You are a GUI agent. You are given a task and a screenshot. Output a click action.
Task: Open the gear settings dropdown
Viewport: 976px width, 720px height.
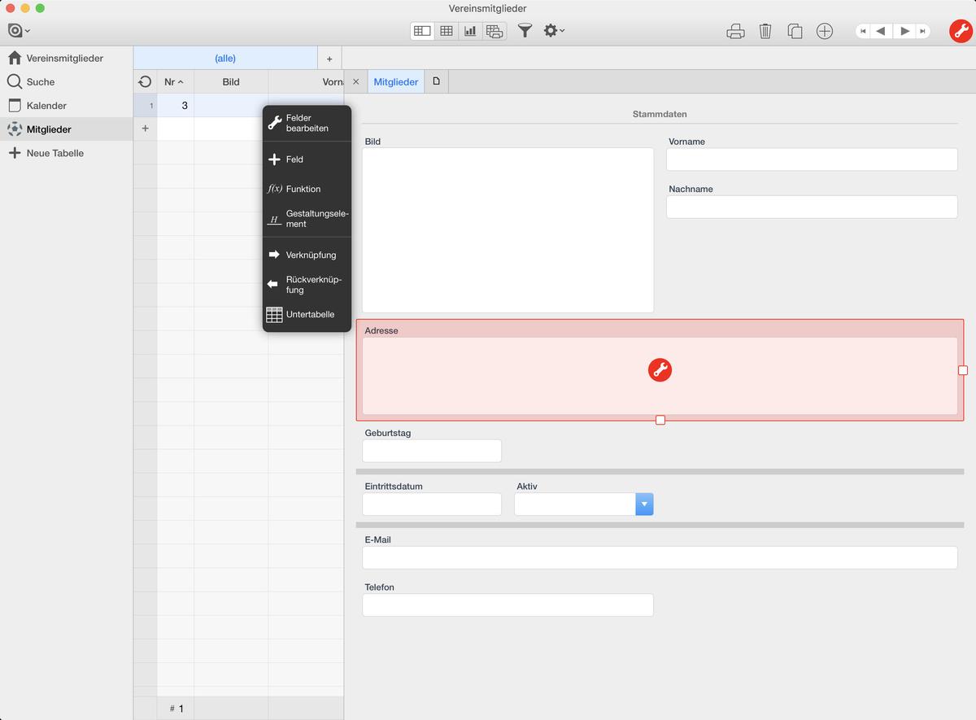coord(554,31)
